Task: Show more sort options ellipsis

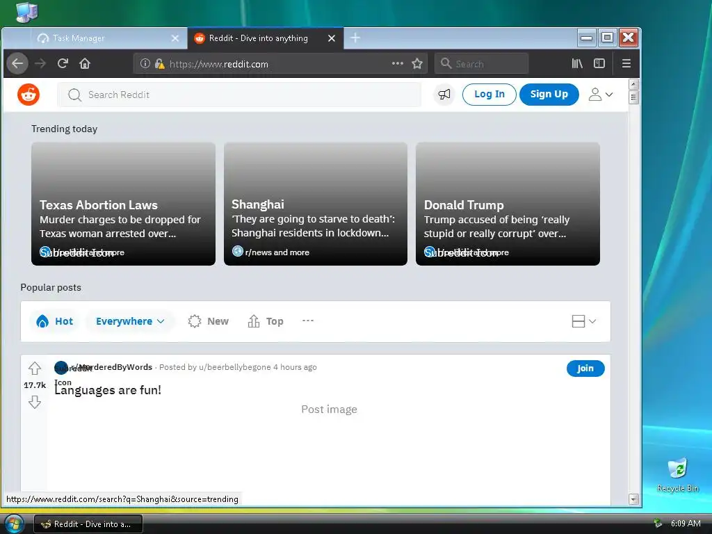Action: click(x=308, y=321)
